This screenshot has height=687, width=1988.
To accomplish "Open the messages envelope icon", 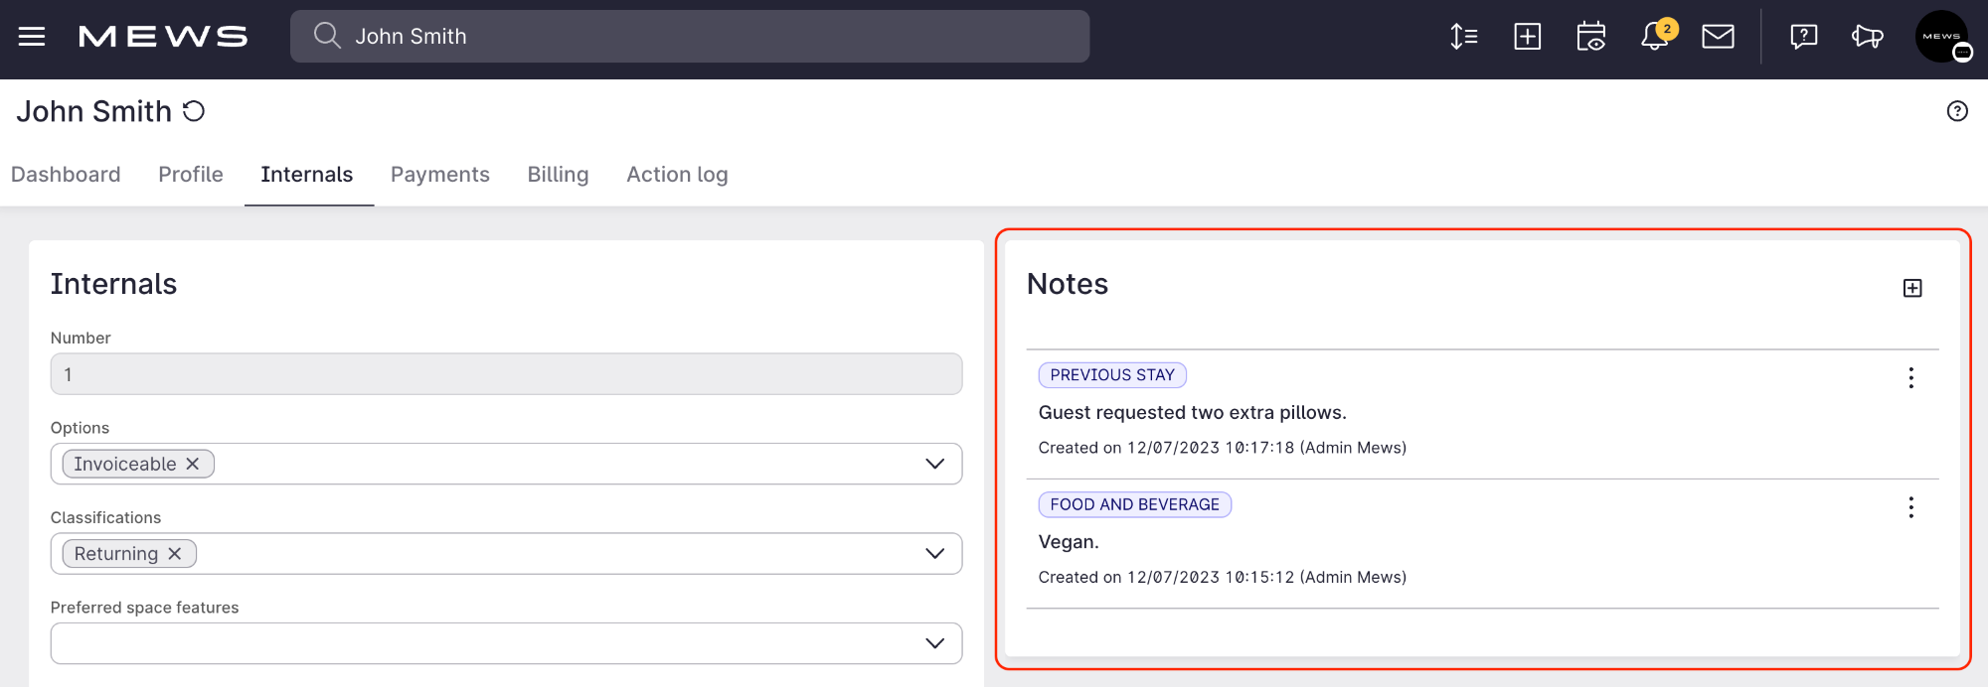I will [x=1718, y=37].
